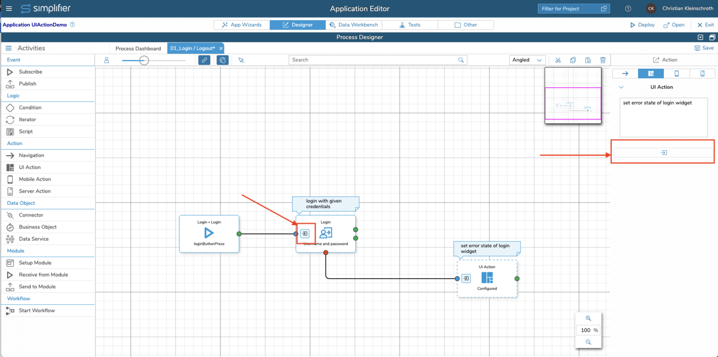Select the UI Action activity

pyautogui.click(x=48, y=167)
